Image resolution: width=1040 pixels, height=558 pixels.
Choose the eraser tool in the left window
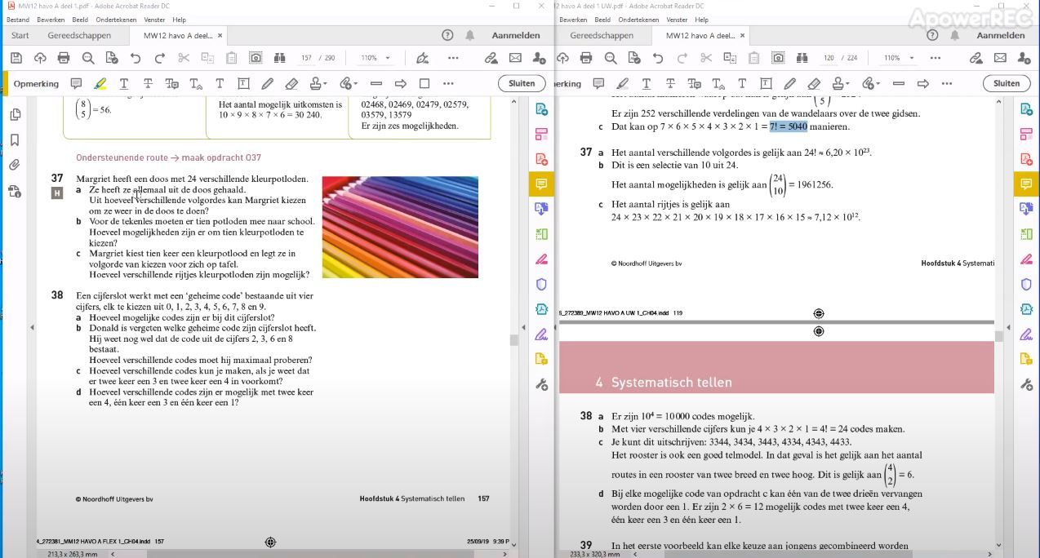point(291,83)
